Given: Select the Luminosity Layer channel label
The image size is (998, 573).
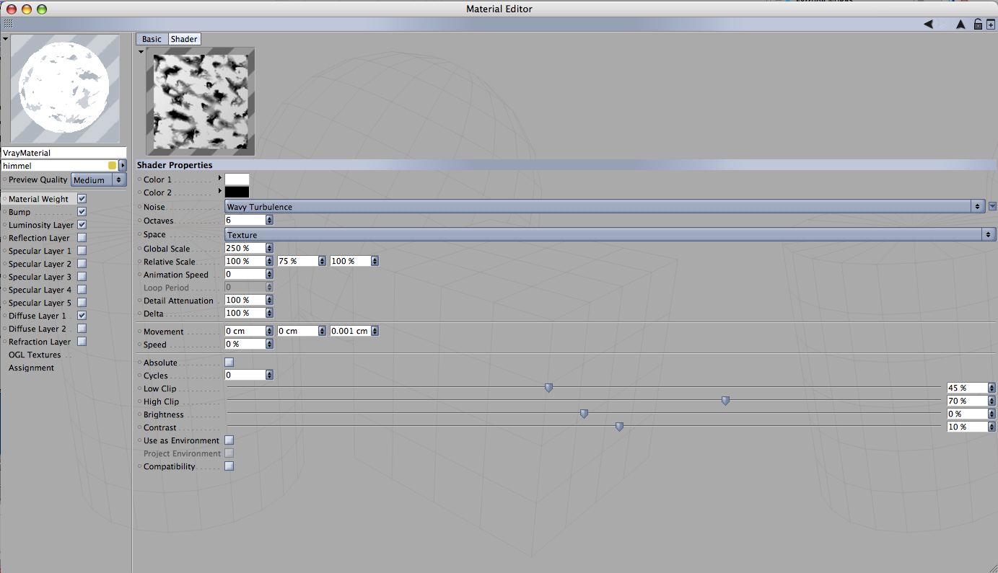Looking at the screenshot, I should coord(41,225).
